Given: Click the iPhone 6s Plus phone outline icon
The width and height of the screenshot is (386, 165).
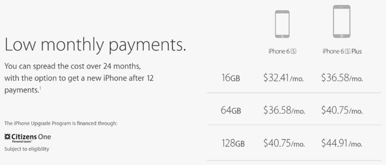Looking at the screenshot, I should [342, 21].
